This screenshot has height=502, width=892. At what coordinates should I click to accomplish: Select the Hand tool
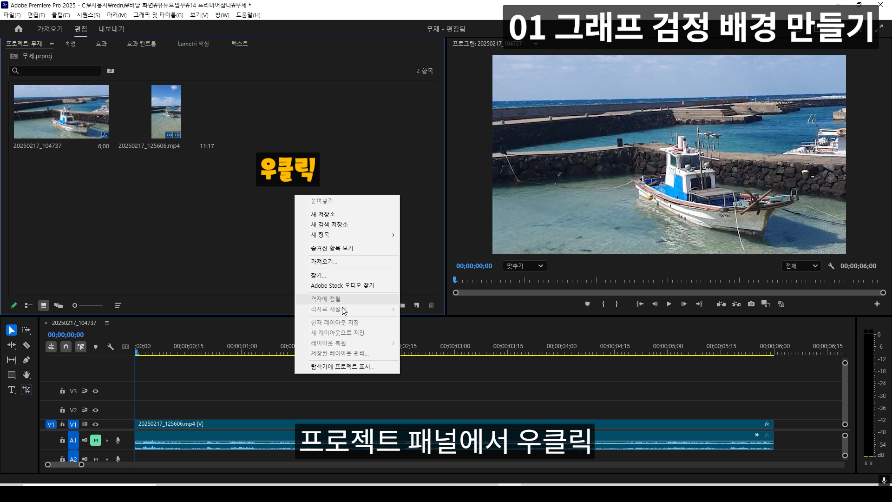26,375
